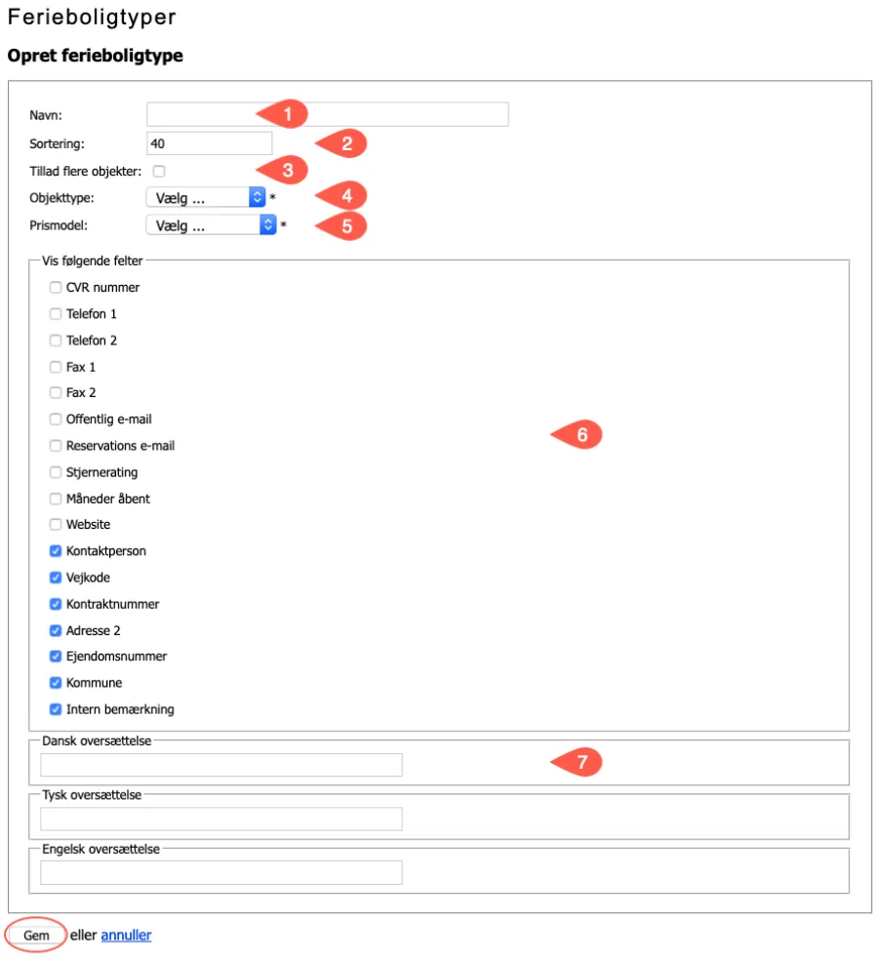
Task: Click the Sortering number field
Action: [x=209, y=143]
